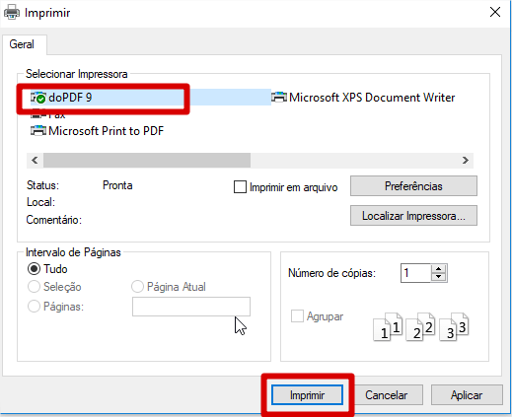Click the printer list left scroll arrow
The height and width of the screenshot is (417, 512).
point(35,161)
